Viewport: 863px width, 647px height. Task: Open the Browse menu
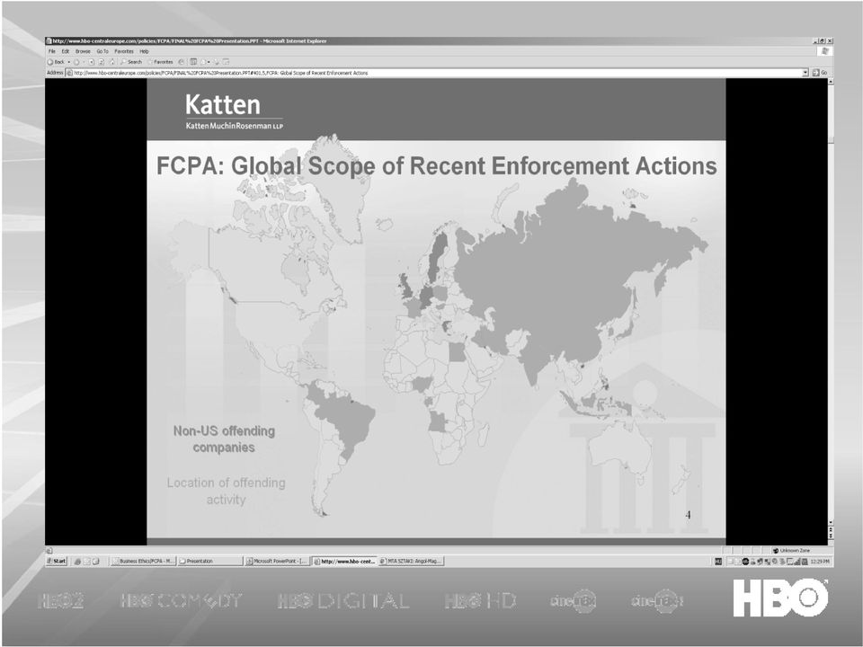tap(83, 51)
